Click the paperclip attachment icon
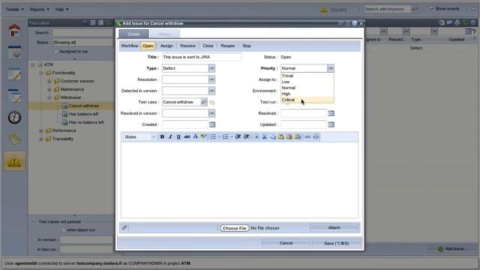 [x=124, y=227]
